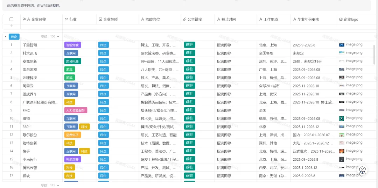Screen dimensions: 378x188
Task: Open the 总数: 106 summary dropdown
Action: (x=50, y=37)
